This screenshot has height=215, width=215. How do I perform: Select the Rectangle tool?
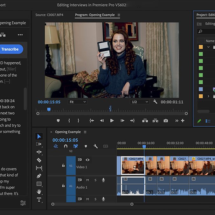point(39,184)
